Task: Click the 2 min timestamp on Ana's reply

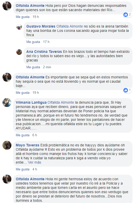Action: click(47, 67)
